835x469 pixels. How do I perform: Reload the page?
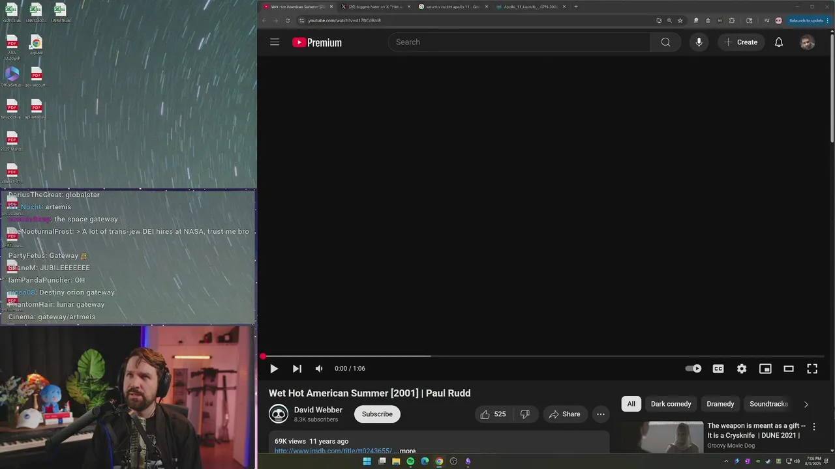288,20
